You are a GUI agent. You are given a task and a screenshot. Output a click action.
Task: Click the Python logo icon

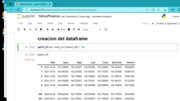[x=164, y=17]
